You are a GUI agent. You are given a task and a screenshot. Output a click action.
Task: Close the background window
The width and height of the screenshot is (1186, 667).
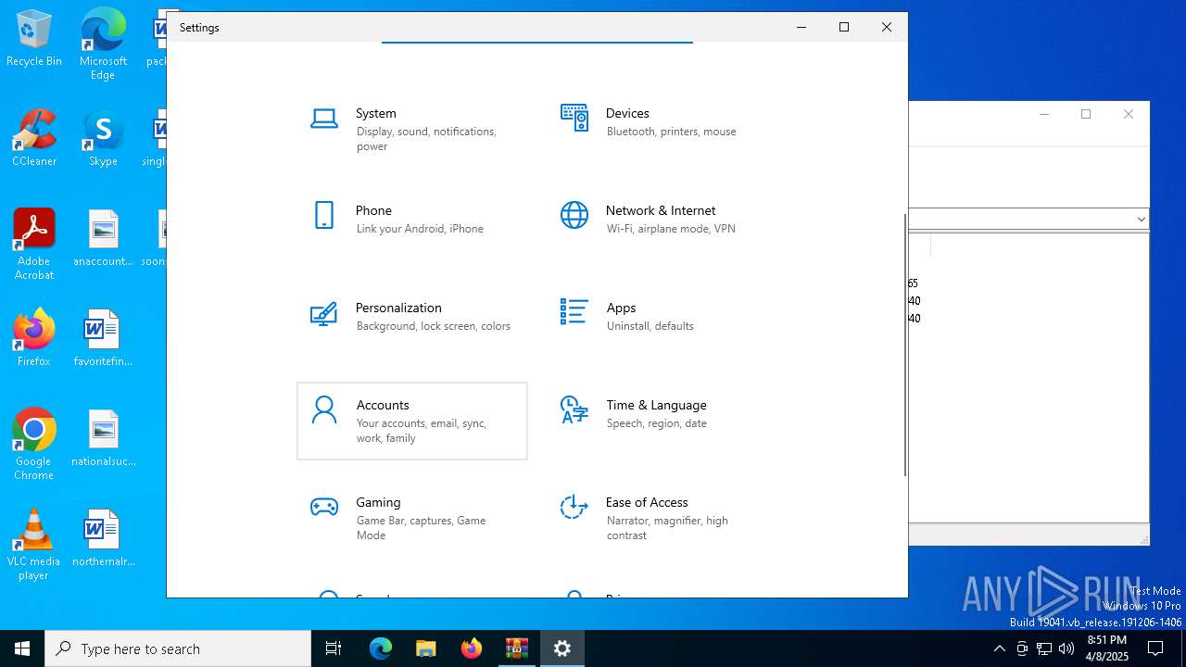coord(1129,114)
